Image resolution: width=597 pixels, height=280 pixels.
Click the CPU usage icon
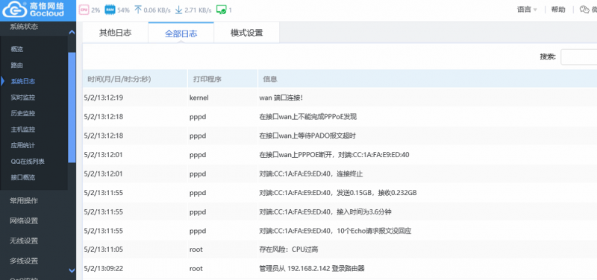click(84, 10)
